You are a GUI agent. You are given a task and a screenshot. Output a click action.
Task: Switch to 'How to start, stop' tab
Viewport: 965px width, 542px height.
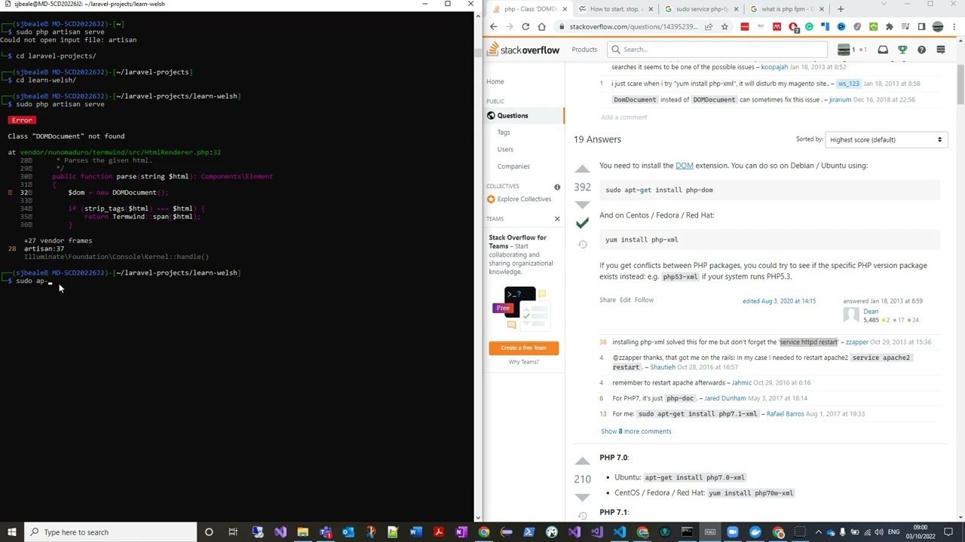(615, 9)
